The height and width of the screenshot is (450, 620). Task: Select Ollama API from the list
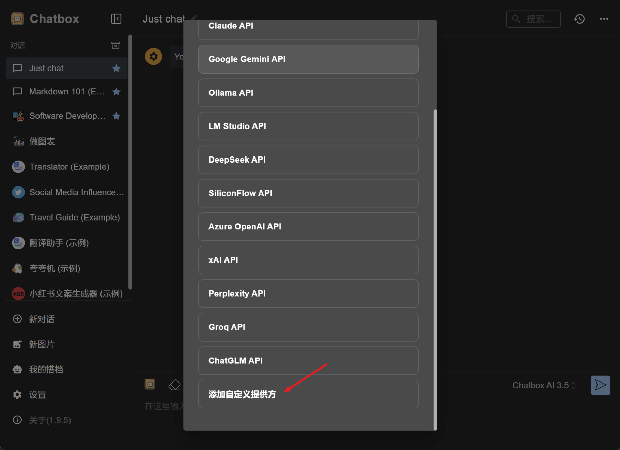pyautogui.click(x=308, y=93)
